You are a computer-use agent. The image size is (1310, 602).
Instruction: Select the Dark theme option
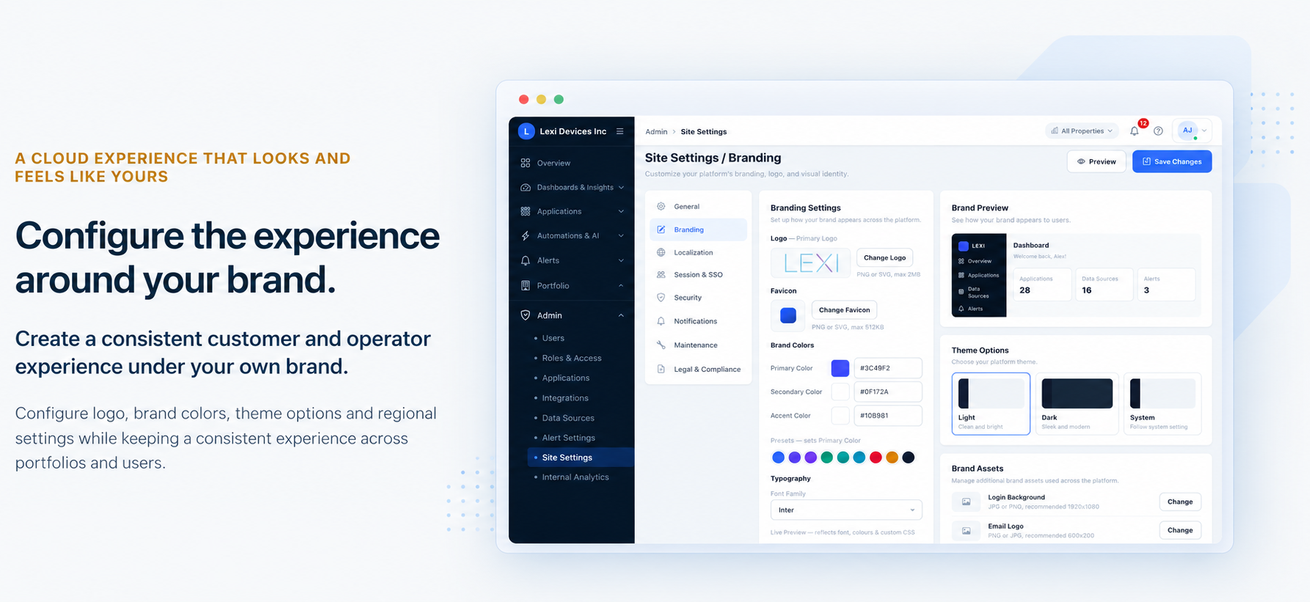1077,403
